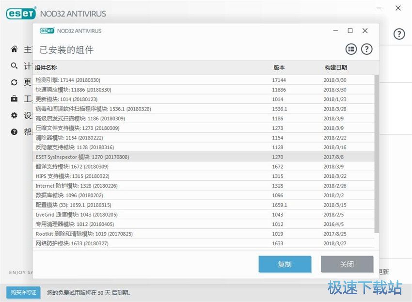412x302 pixels.
Task: Sort by the 版本 column header
Action: (x=279, y=67)
